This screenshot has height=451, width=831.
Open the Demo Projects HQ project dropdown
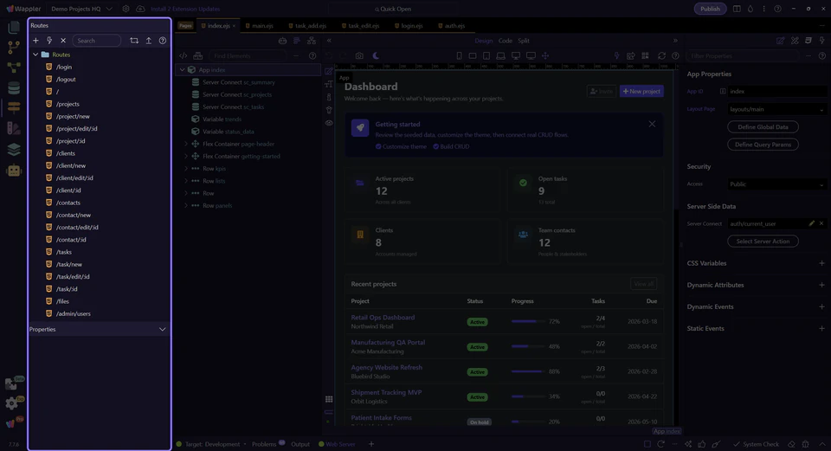[x=81, y=9]
